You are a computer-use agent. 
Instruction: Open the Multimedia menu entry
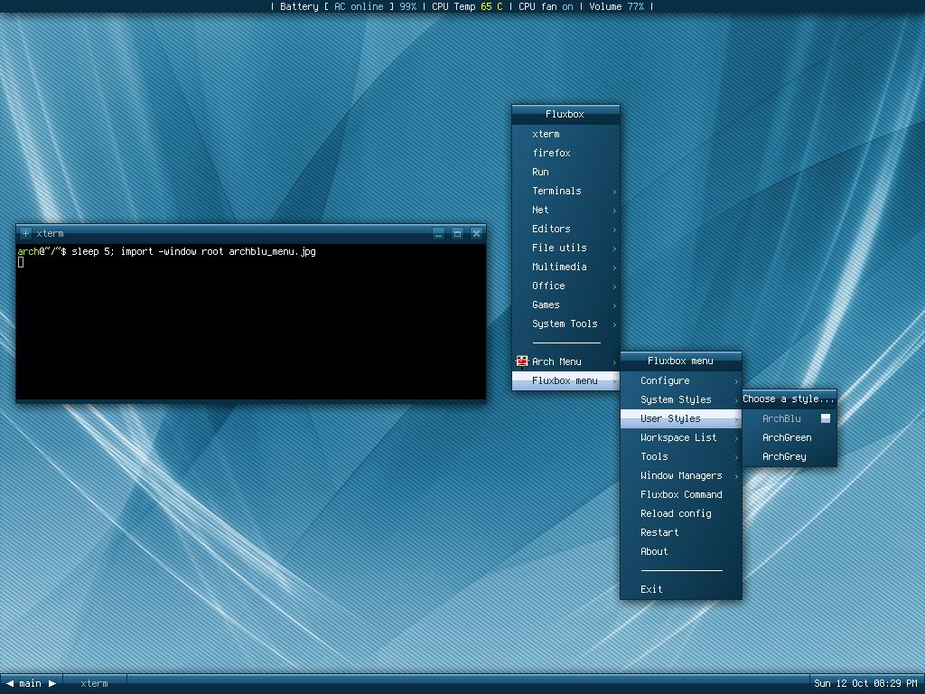click(x=565, y=267)
